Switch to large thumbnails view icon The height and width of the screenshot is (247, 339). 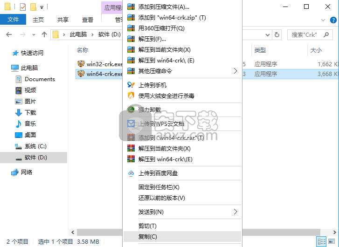[332, 241]
